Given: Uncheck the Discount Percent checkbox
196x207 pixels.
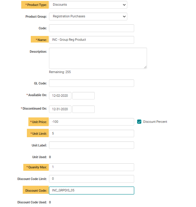Looking at the screenshot, I should 139,122.
